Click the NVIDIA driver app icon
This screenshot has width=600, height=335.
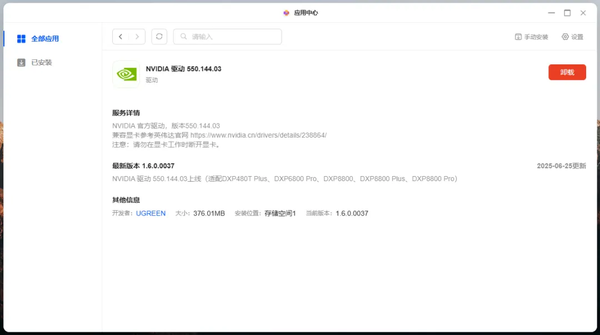126,74
